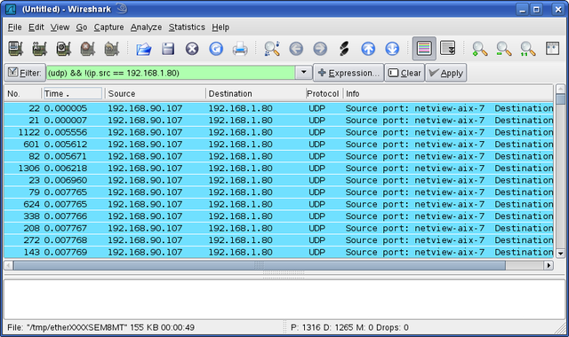Sort by the Info column header
The height and width of the screenshot is (337, 569).
point(448,94)
